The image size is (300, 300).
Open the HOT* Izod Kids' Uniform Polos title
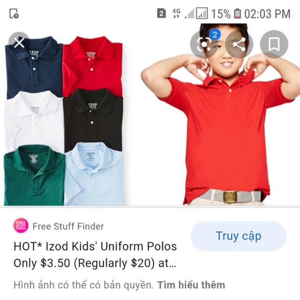pyautogui.click(x=95, y=255)
